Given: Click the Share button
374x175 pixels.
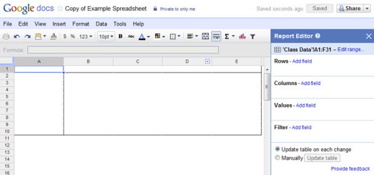Looking at the screenshot, I should point(350,9).
